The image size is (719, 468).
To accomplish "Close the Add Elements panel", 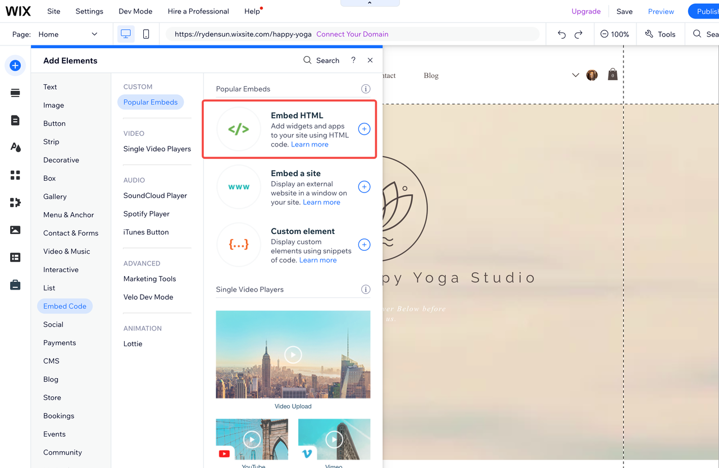I will [x=370, y=60].
